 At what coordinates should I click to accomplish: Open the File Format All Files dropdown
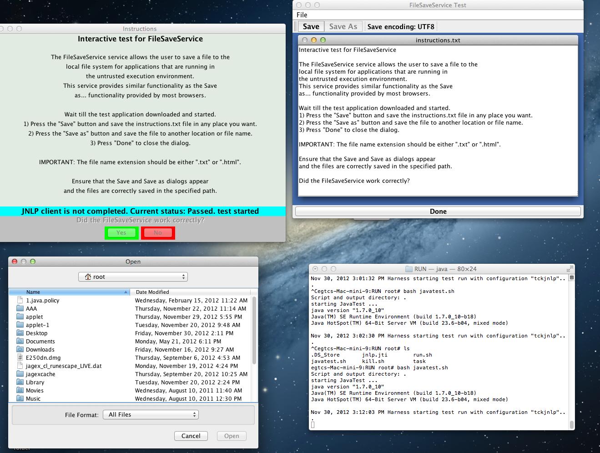[x=151, y=414]
